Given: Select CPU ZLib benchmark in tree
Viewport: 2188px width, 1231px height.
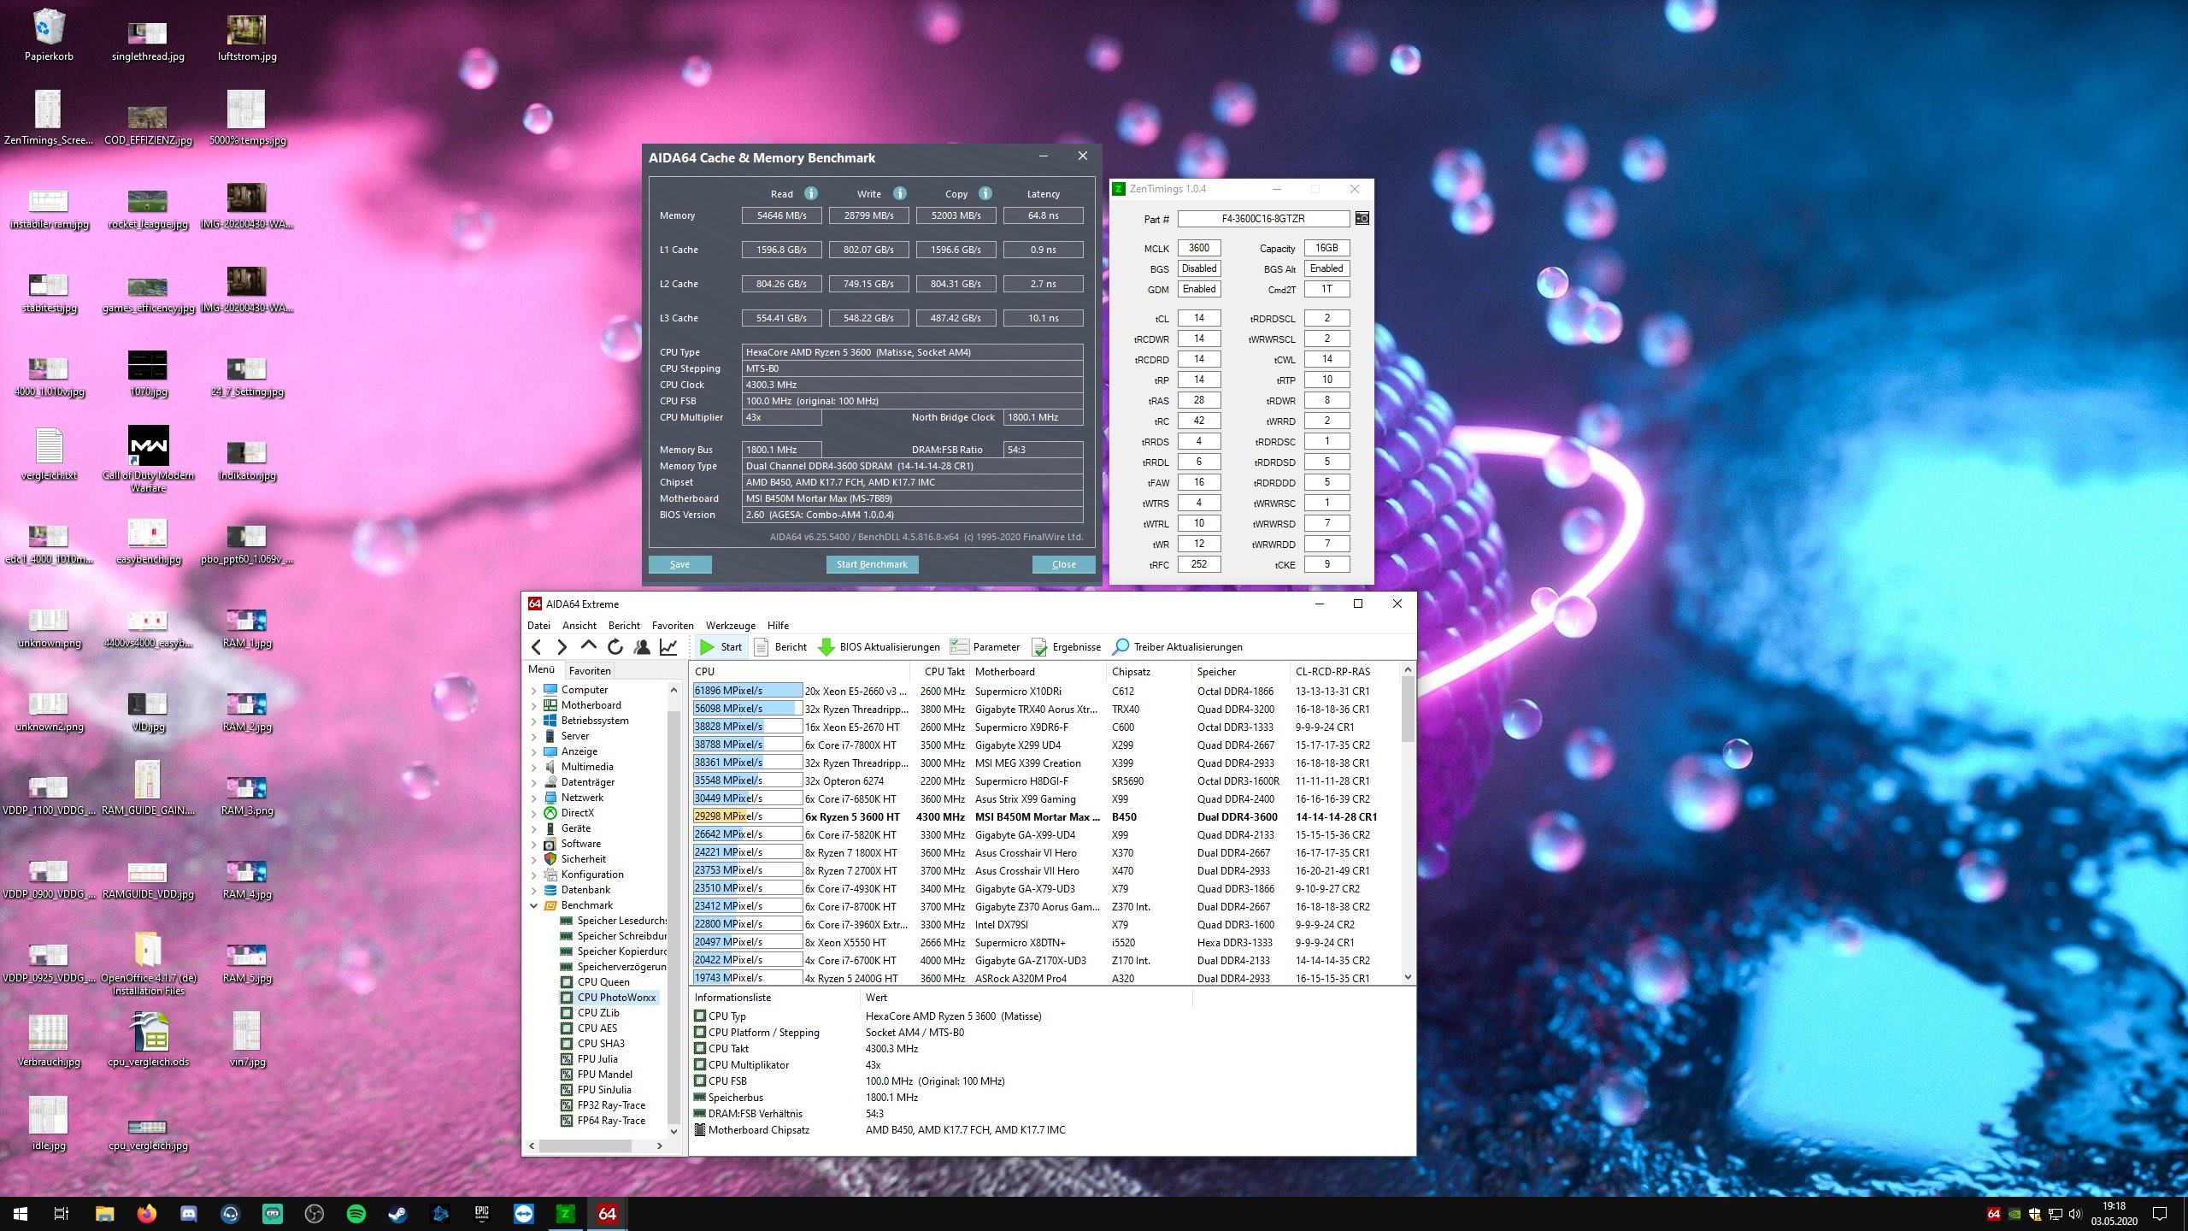Looking at the screenshot, I should click(598, 1013).
